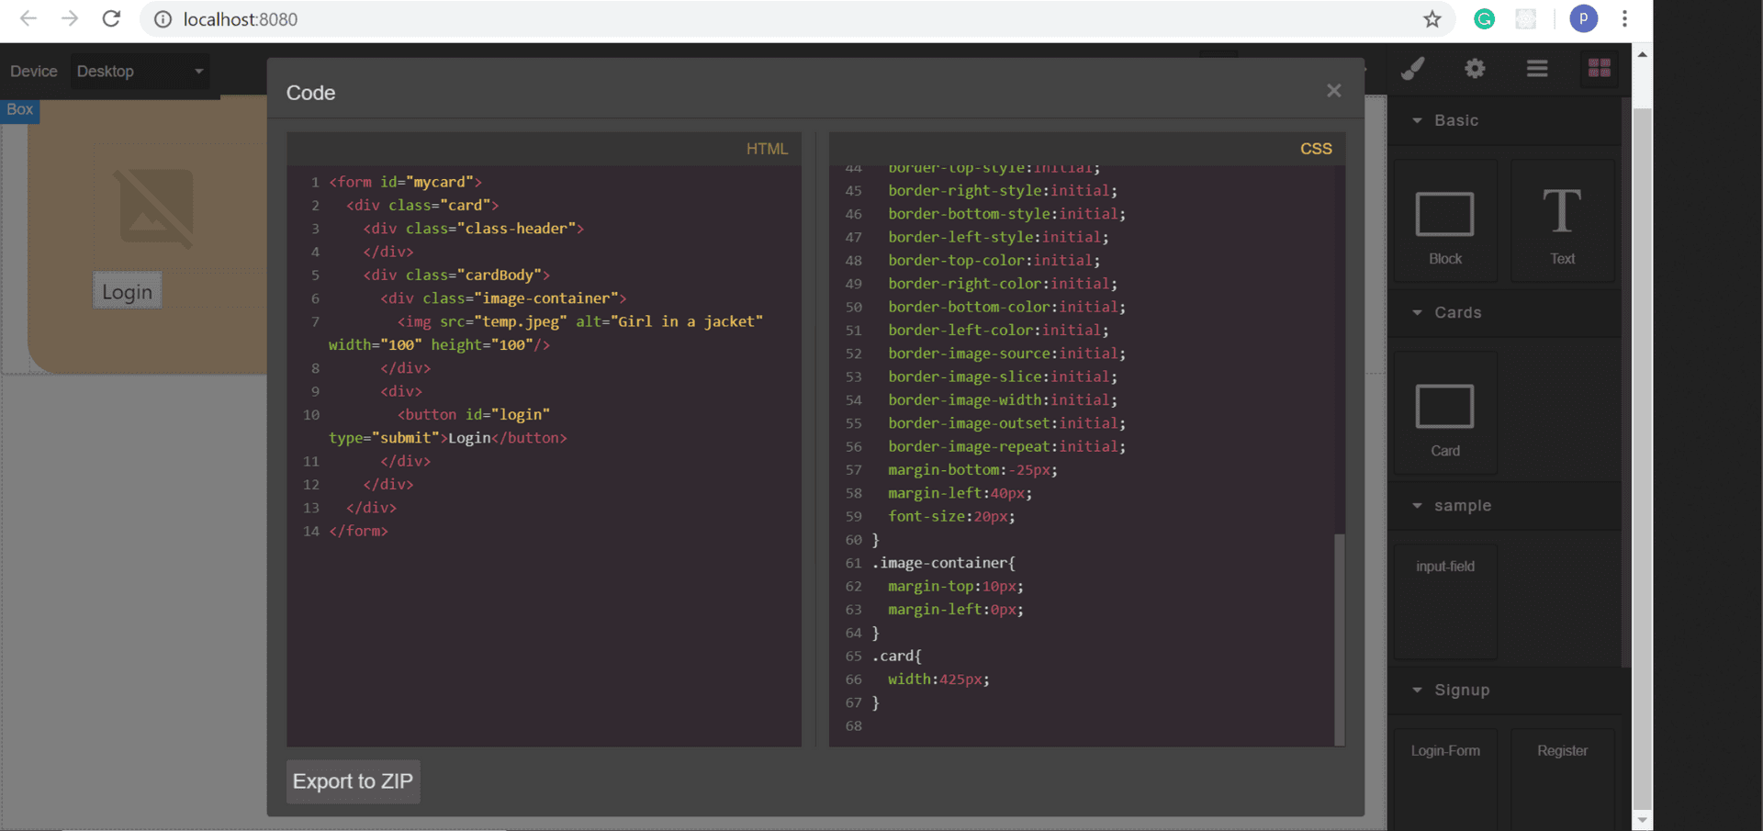
Task: Collapse the Cards category
Action: point(1457,313)
